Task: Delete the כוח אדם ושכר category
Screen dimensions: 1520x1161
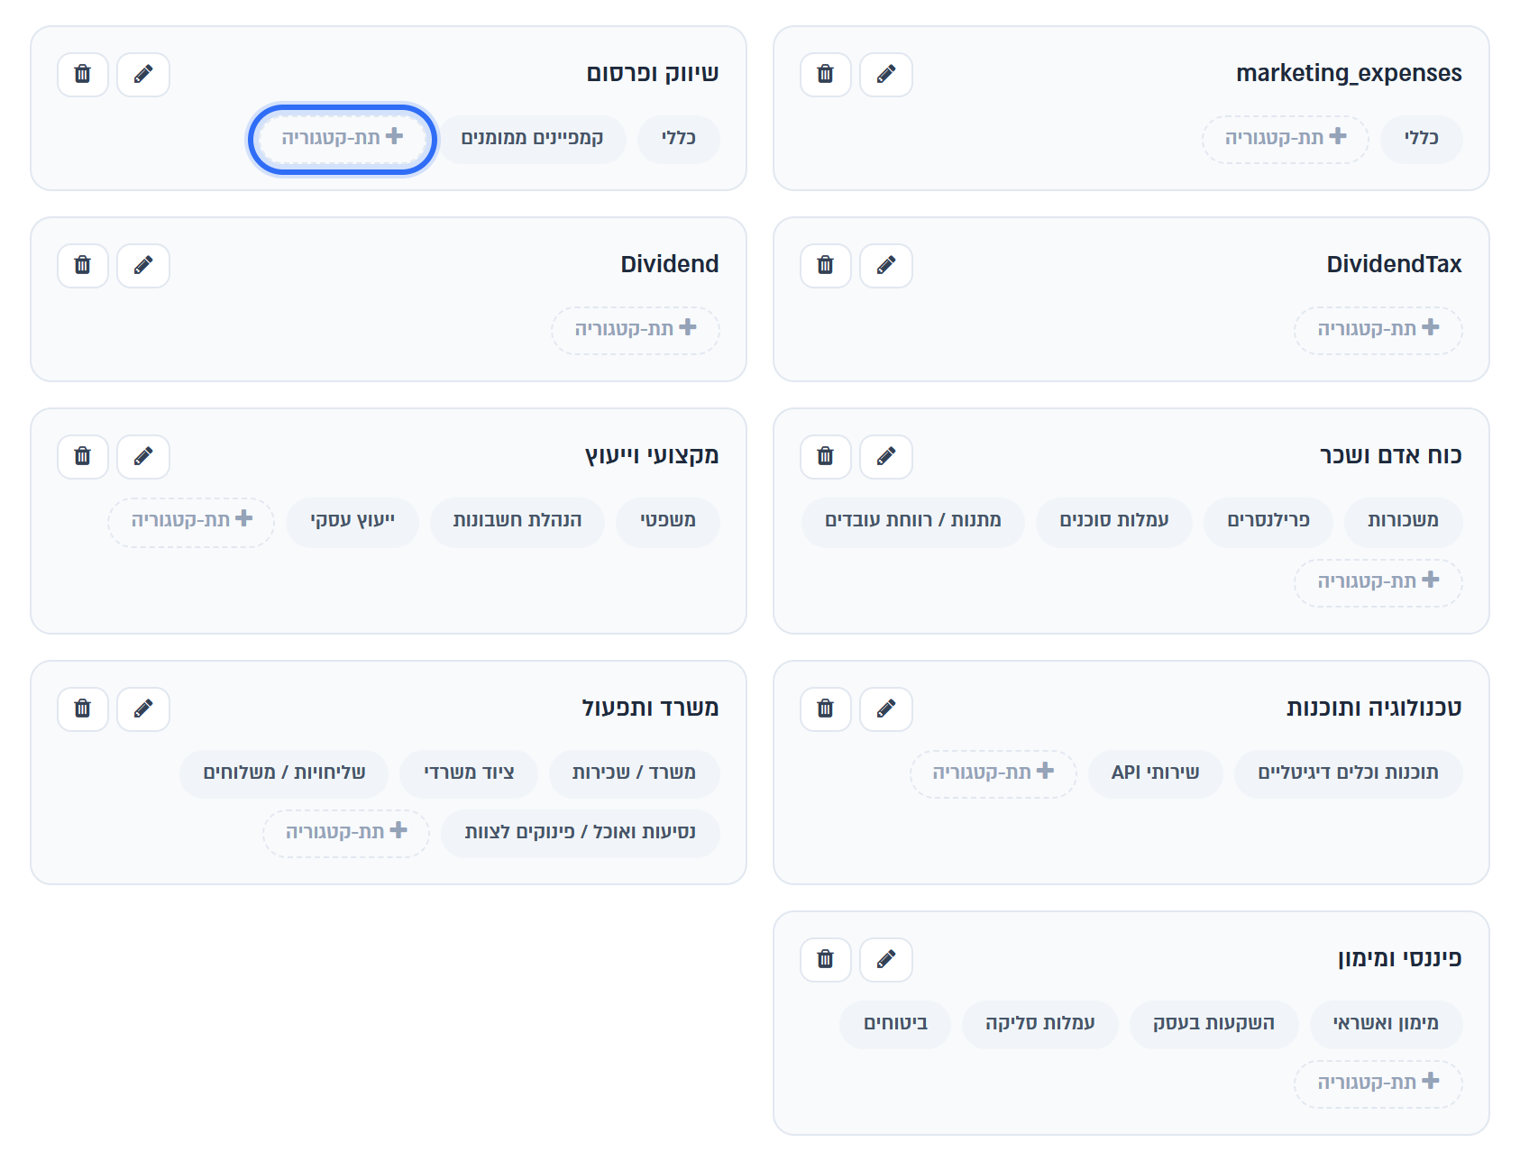Action: [826, 456]
